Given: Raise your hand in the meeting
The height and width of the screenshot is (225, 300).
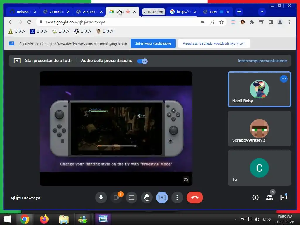Looking at the screenshot, I should click(x=147, y=197).
